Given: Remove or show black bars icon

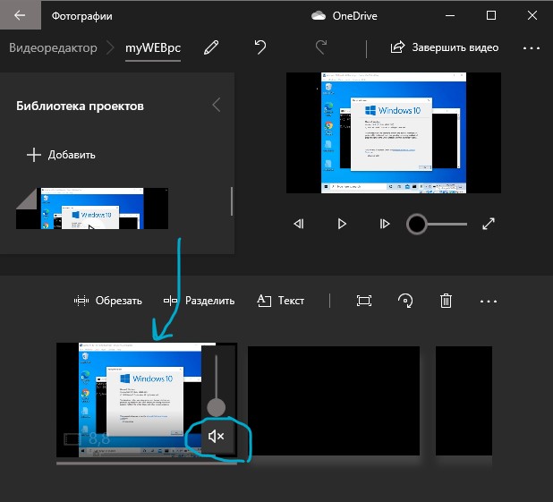Looking at the screenshot, I should [x=364, y=301].
